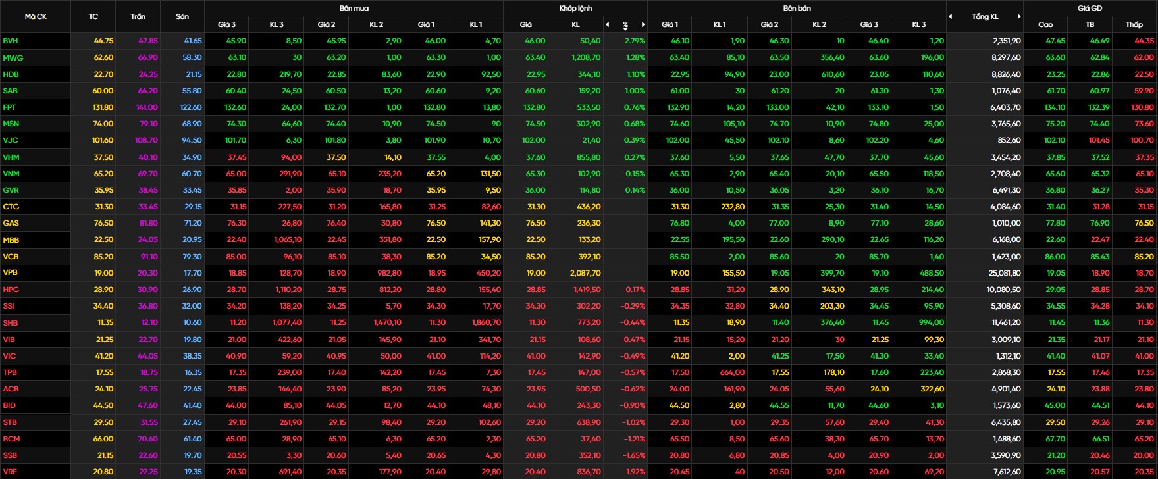
Task: Click SHB's total volume 11,461,20
Action: (1005, 323)
